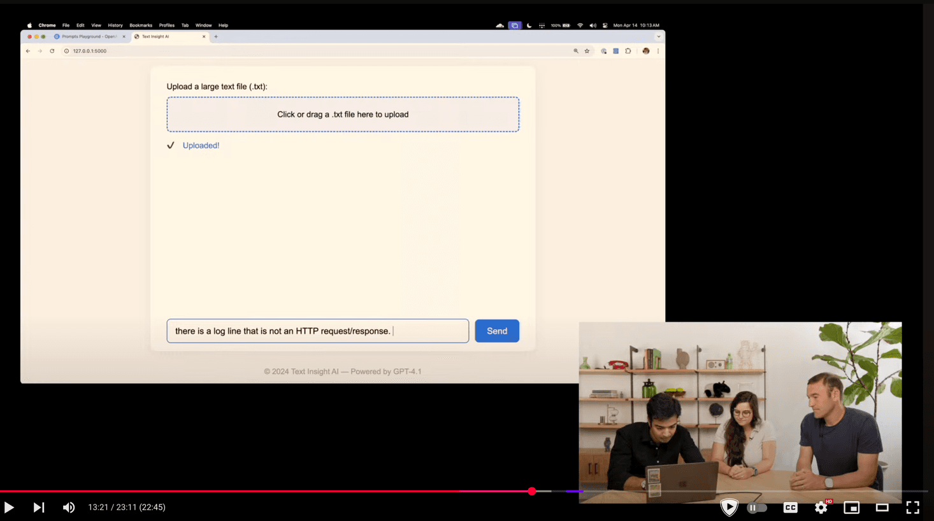Toggle closed captions with CC button

[x=790, y=508]
